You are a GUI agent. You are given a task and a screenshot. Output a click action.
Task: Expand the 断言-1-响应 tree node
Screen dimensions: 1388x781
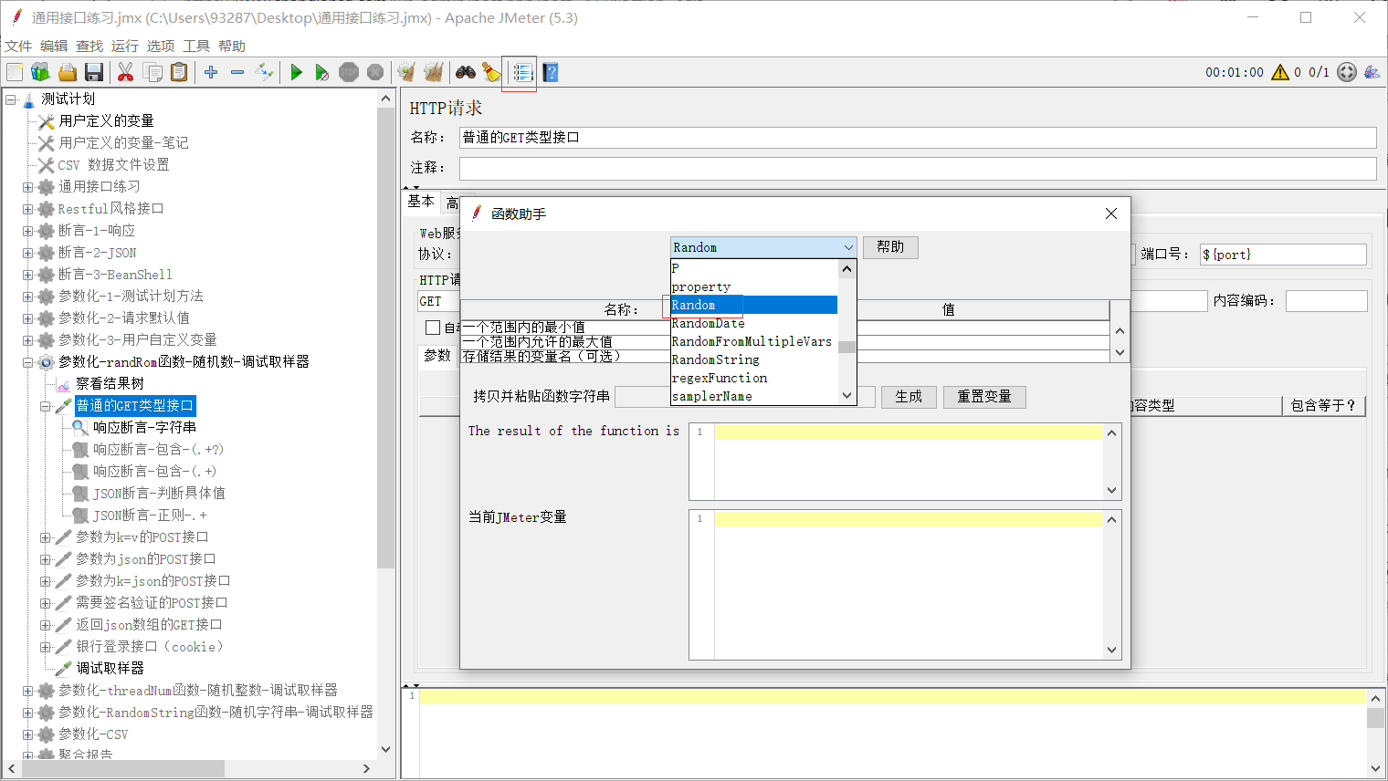(27, 231)
